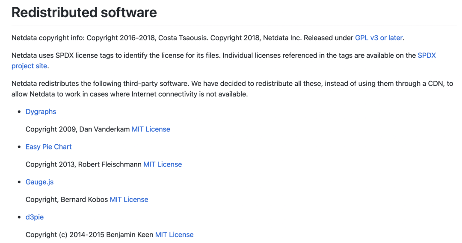Click the text 'Copyright (c) 2014-2015 Benjamin Keen'
The width and height of the screenshot is (462, 243).
(x=89, y=235)
